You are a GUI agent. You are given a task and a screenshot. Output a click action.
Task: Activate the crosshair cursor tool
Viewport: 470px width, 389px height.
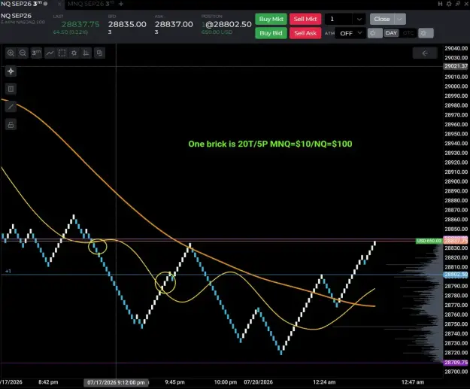tap(11, 71)
